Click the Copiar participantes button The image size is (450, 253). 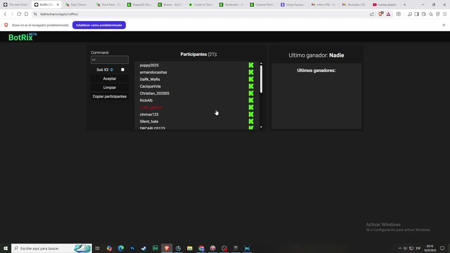(109, 96)
